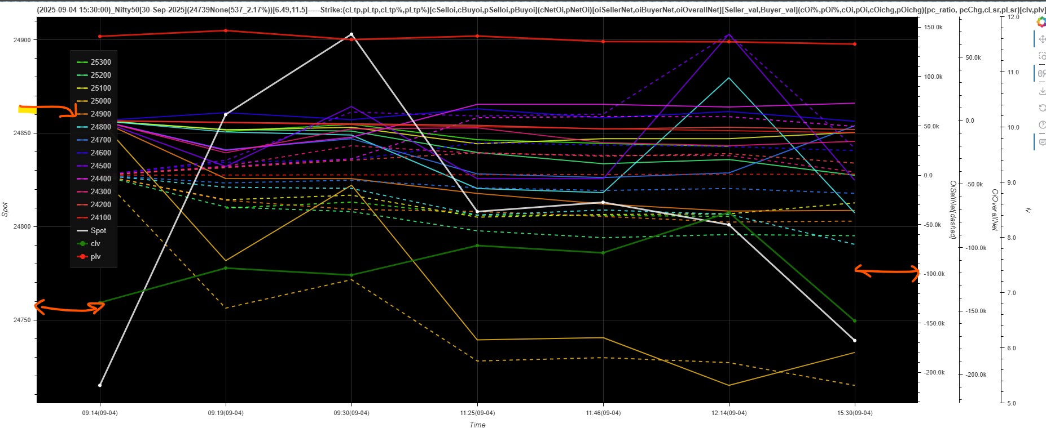Activate the Box Zoom tool
The height and width of the screenshot is (428, 1046).
[1041, 56]
